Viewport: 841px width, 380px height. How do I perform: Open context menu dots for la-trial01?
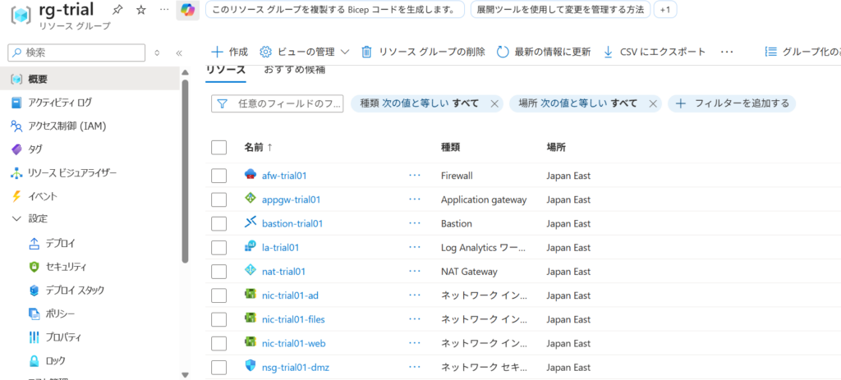pyautogui.click(x=415, y=247)
